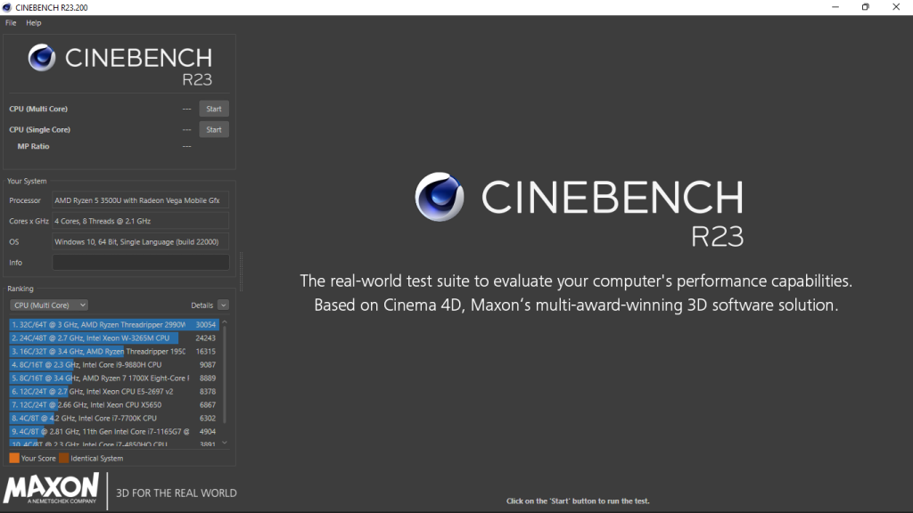Open the Help menu
913x513 pixels.
click(x=33, y=22)
